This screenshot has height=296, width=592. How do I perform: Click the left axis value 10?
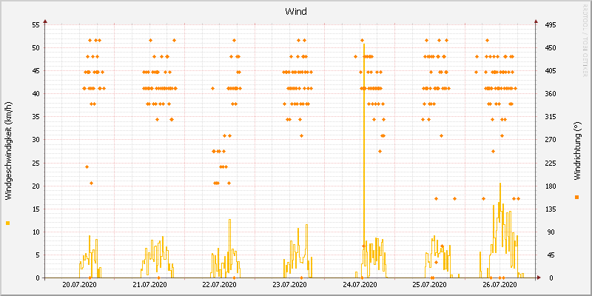(36, 232)
